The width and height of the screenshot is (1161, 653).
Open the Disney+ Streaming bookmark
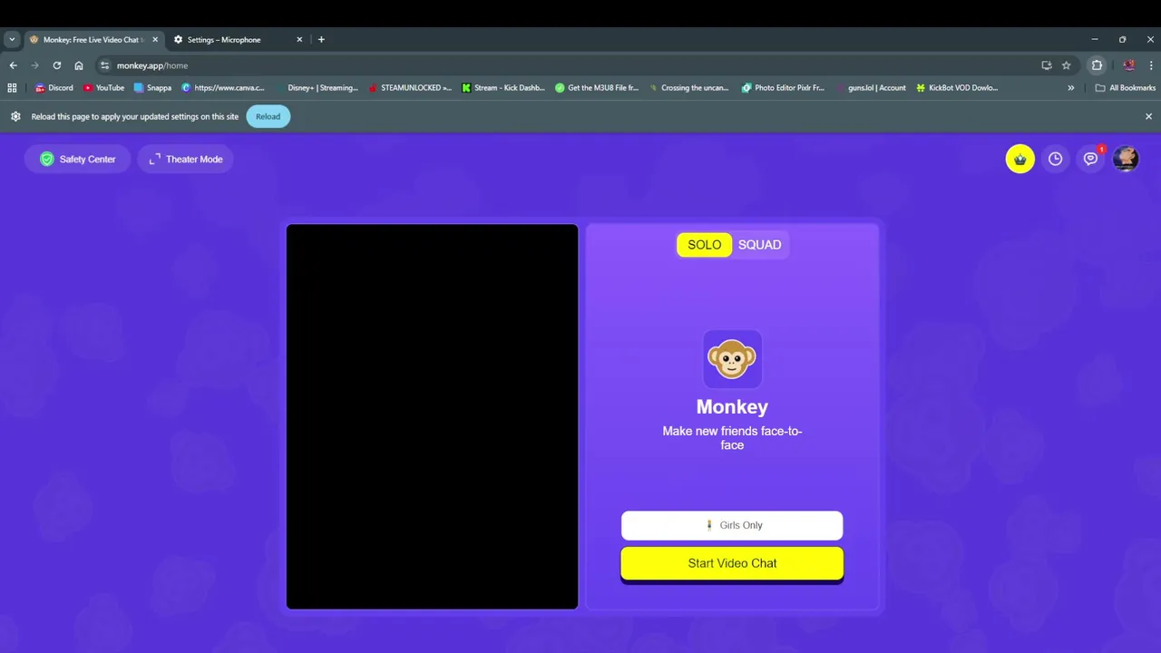[317, 88]
